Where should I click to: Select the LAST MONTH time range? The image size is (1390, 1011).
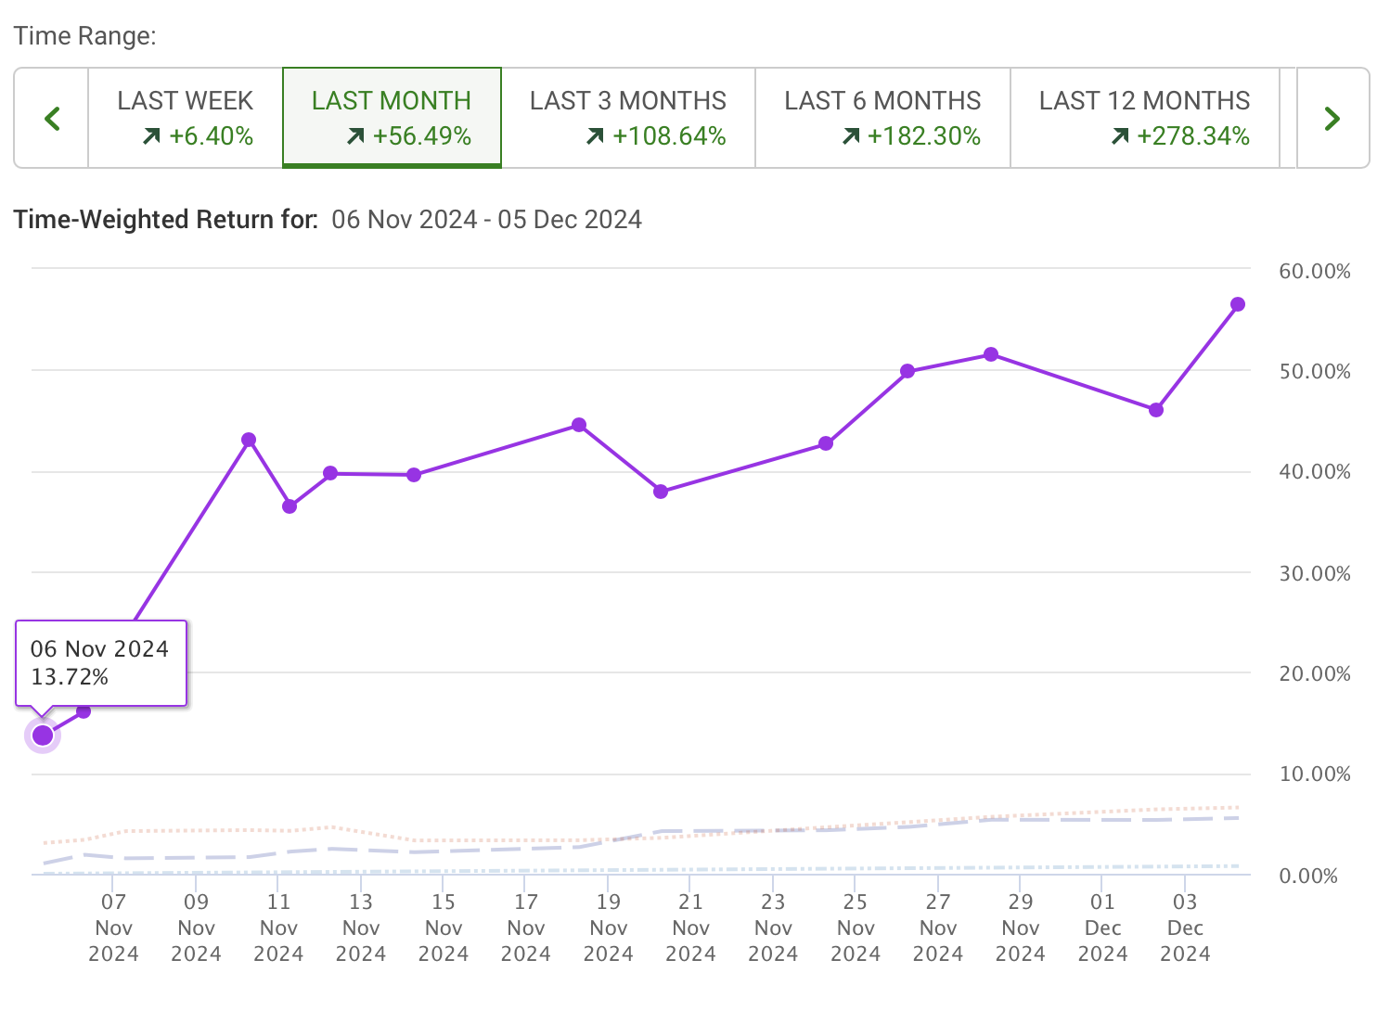pyautogui.click(x=392, y=118)
